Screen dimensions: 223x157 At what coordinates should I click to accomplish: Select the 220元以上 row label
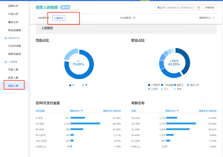41,147
